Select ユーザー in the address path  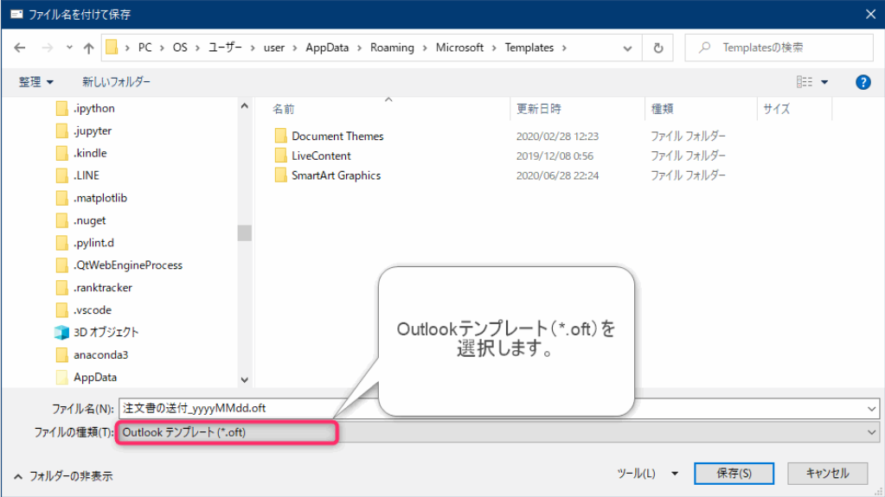click(225, 48)
